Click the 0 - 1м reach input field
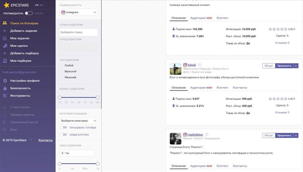 pos(77,153)
